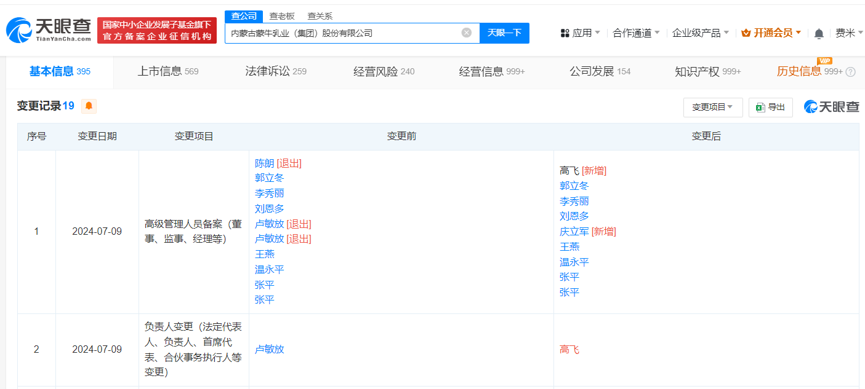Click the notification bell in top navigation bar
The image size is (865, 389).
click(819, 33)
